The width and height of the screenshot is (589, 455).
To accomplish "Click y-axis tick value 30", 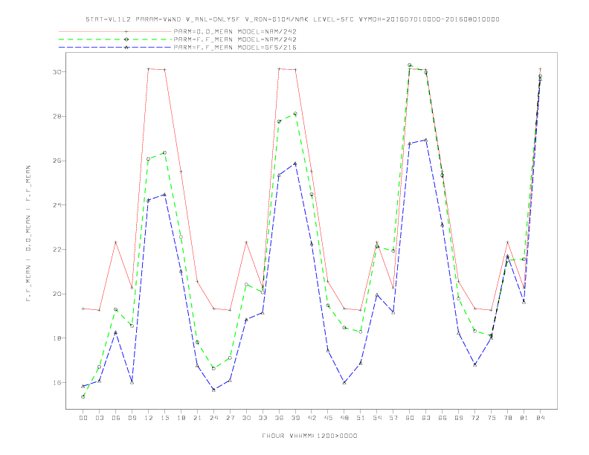I will click(x=57, y=71).
